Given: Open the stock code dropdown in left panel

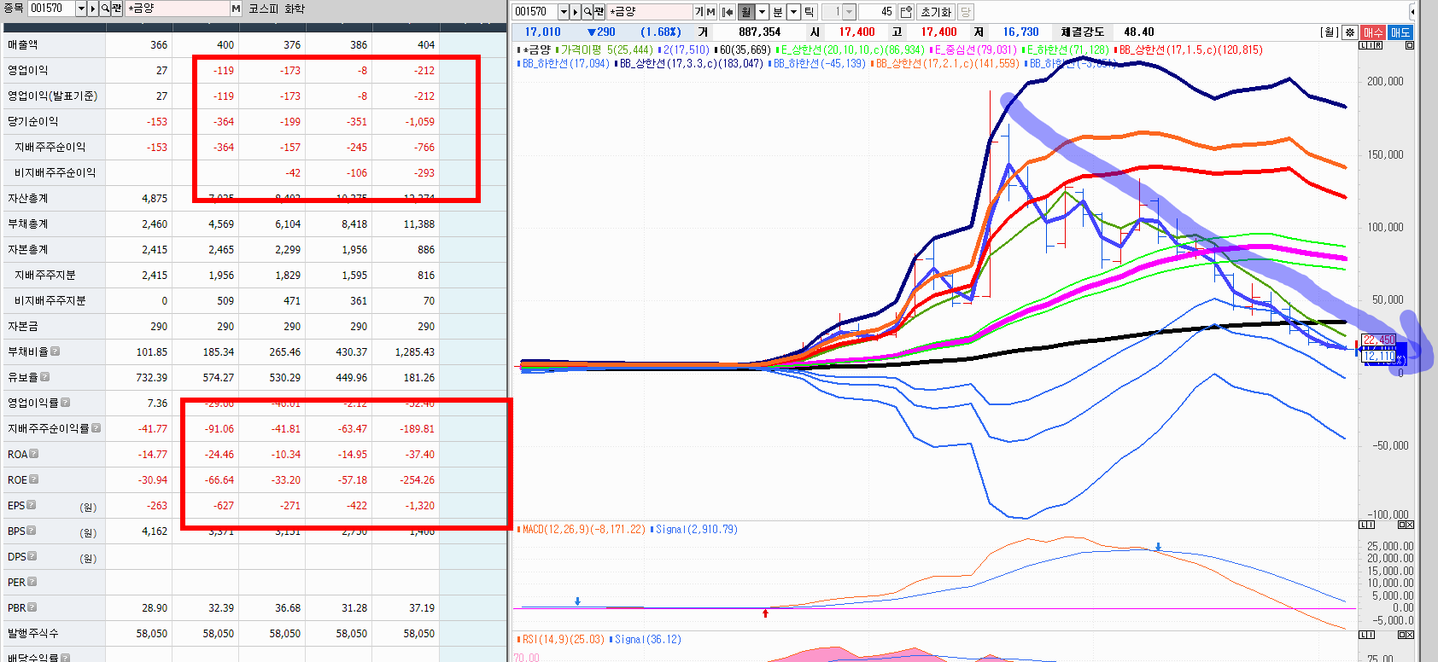Looking at the screenshot, I should pos(81,9).
